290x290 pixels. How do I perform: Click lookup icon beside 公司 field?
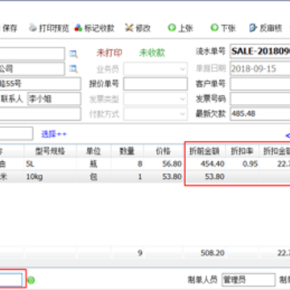point(73,68)
